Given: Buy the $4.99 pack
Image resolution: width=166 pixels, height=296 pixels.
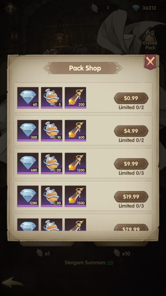Looking at the screenshot, I should [x=131, y=131].
